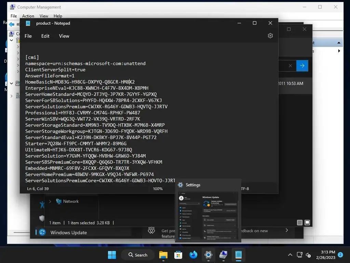This screenshot has height=263, width=350.
Task: Click the HomeBasicN product key line
Action: point(80,82)
